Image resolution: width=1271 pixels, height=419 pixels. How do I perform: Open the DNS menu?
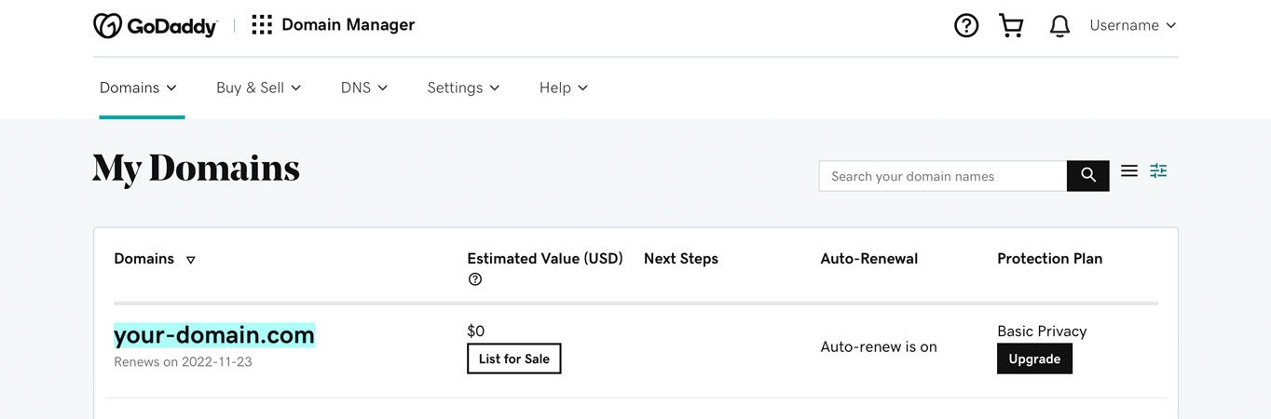364,88
